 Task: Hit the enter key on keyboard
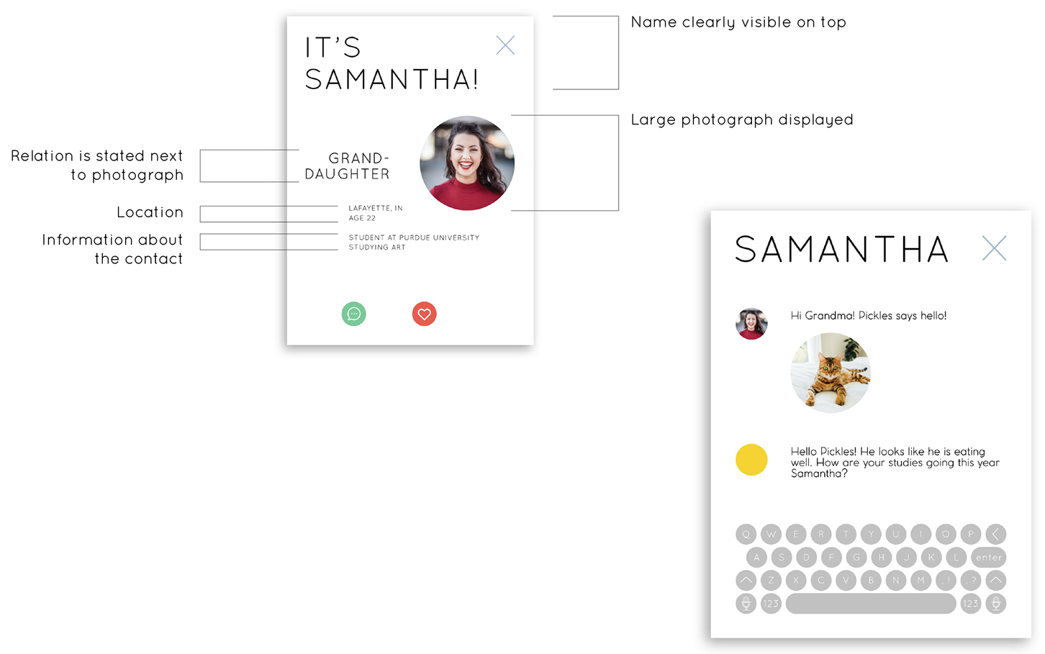(x=988, y=557)
